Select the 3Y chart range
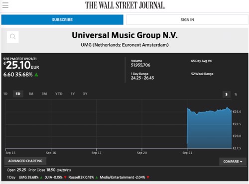The image size is (249, 184). click(85, 94)
